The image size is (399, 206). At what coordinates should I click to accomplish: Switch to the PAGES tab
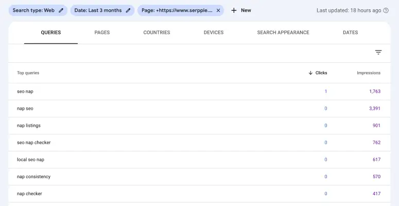tap(102, 32)
